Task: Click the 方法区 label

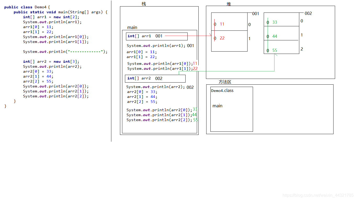Action: tap(225, 82)
